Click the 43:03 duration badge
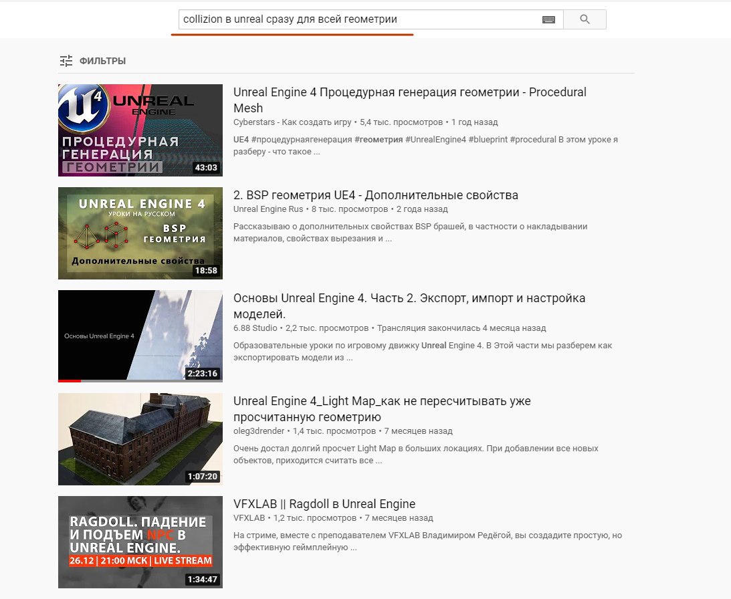 point(206,167)
